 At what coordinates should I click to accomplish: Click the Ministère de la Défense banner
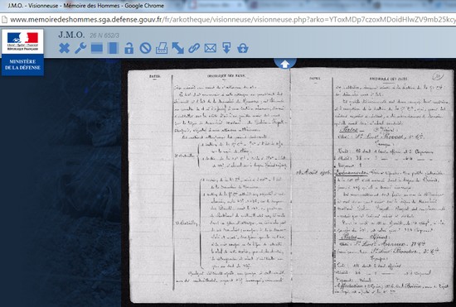pos(22,65)
